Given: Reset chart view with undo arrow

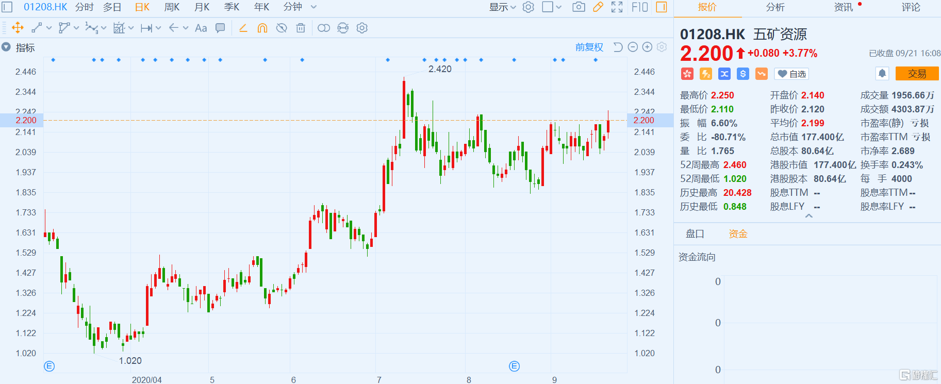Looking at the screenshot, I should pos(618,47).
